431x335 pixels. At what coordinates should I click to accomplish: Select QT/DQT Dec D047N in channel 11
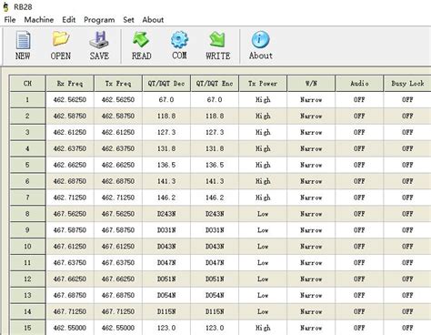coord(166,262)
